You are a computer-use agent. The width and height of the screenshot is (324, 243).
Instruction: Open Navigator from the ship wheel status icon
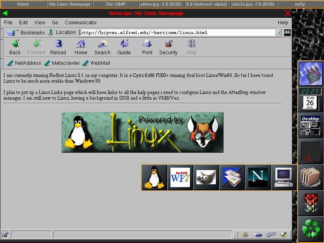pos(244,234)
